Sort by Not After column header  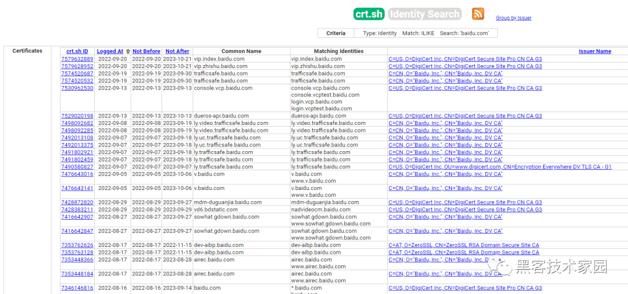(x=177, y=51)
